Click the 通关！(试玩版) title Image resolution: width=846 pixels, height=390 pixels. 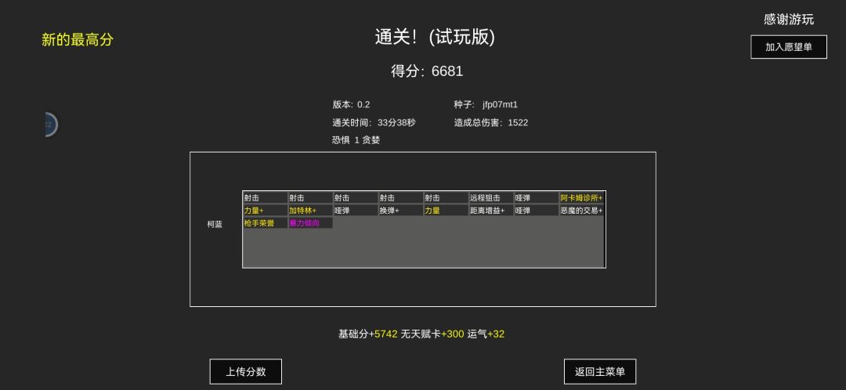[435, 38]
